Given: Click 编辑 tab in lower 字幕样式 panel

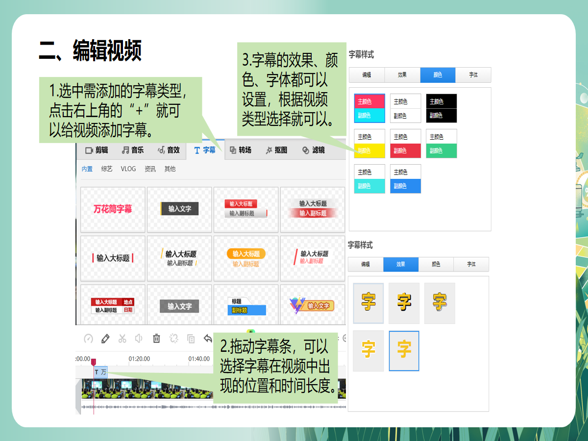Looking at the screenshot, I should coord(366,265).
